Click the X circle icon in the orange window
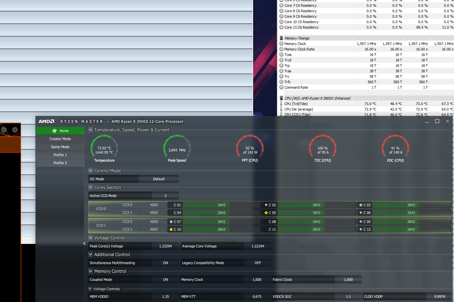This screenshot has width=454, height=302. (x=15, y=130)
